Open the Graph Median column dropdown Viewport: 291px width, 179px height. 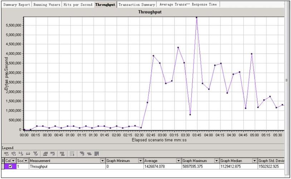(x=255, y=161)
